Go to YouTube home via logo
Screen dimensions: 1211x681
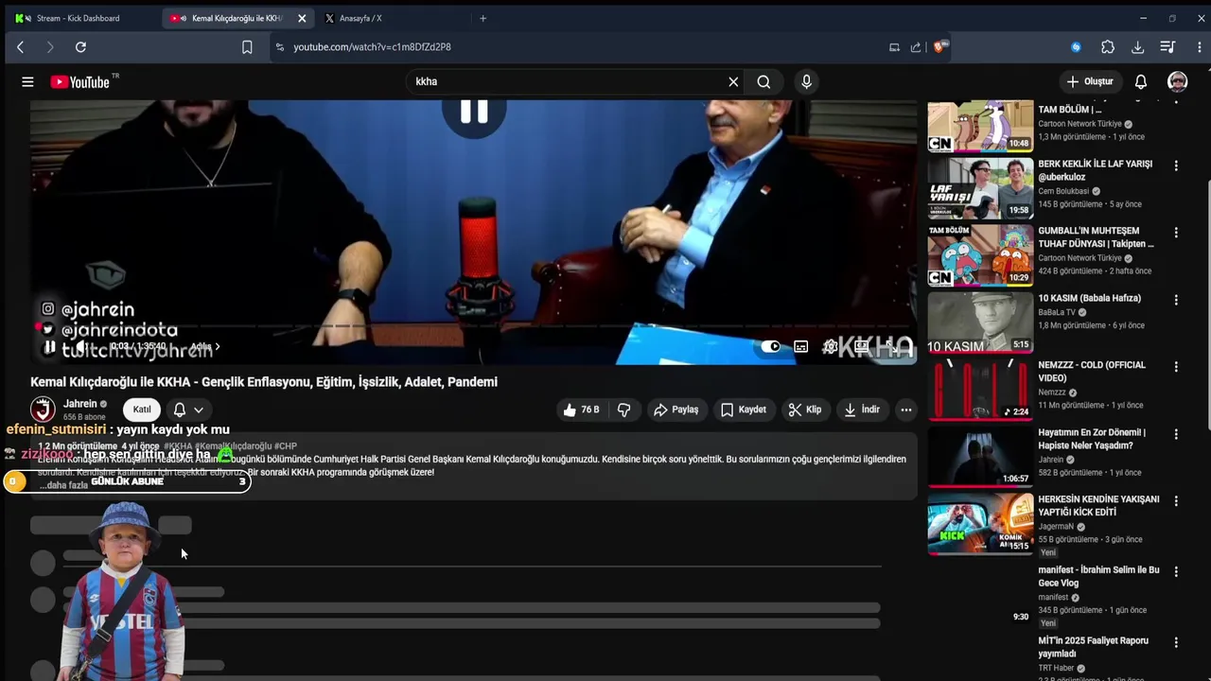pos(81,81)
